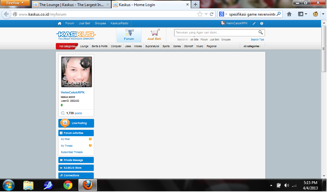Reload the page with the refresh icon
331x192 pixels.
click(x=211, y=14)
